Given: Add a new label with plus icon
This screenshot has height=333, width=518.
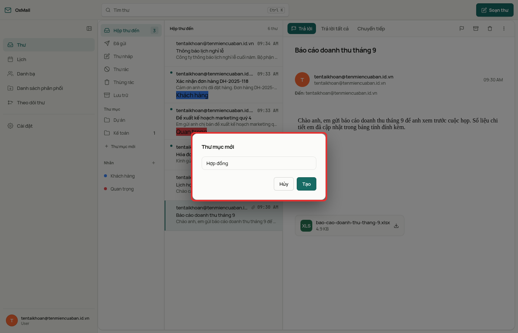Looking at the screenshot, I should point(154,163).
